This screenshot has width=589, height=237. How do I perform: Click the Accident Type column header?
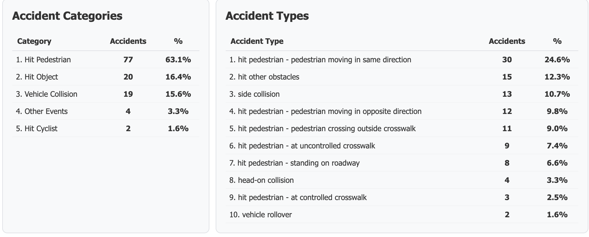(257, 41)
